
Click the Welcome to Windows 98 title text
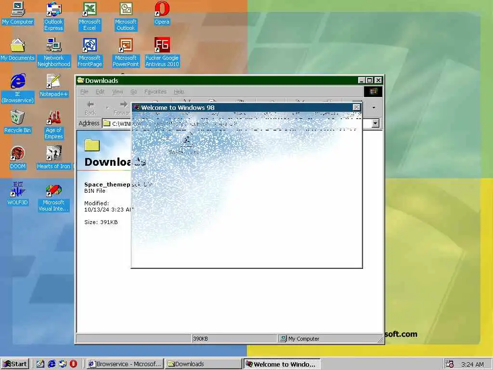pos(178,107)
